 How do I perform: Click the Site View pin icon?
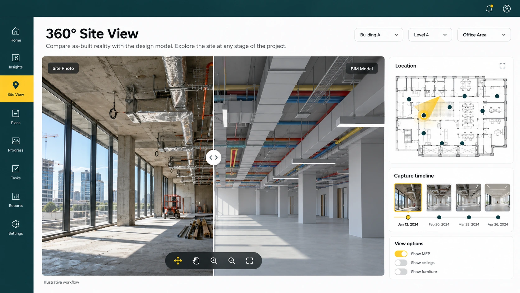(x=16, y=85)
